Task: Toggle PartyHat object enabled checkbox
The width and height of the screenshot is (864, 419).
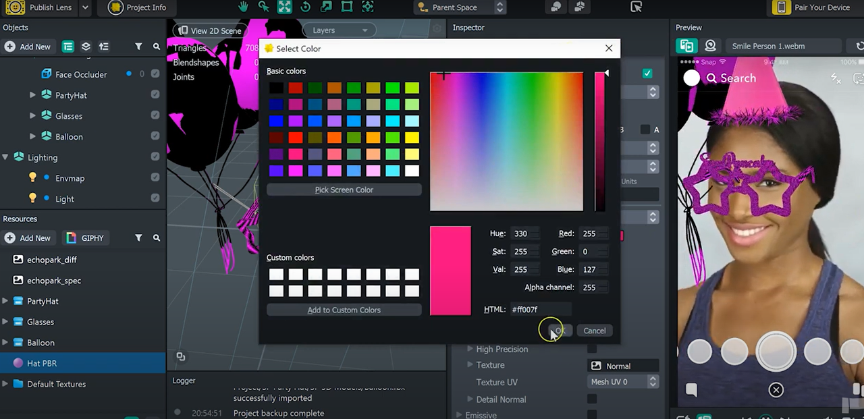Action: (155, 95)
